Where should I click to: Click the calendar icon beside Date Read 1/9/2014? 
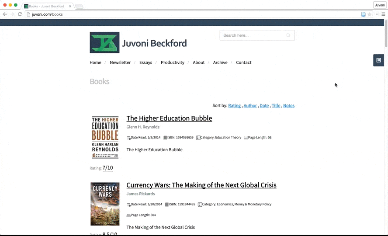pos(128,138)
